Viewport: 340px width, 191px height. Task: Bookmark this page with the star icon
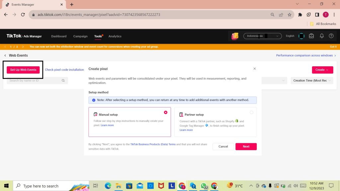pyautogui.click(x=290, y=15)
